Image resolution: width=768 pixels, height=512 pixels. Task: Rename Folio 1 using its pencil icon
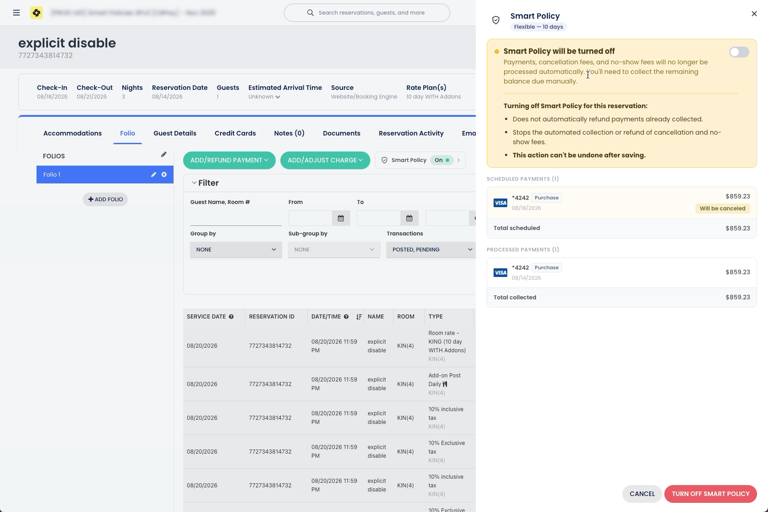[x=154, y=175]
